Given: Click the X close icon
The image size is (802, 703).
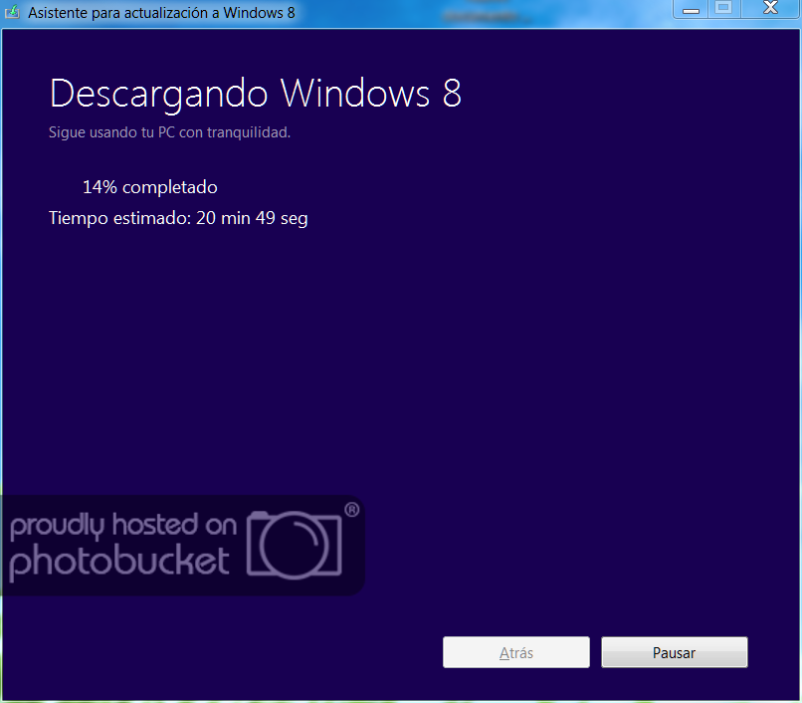Looking at the screenshot, I should (771, 9).
